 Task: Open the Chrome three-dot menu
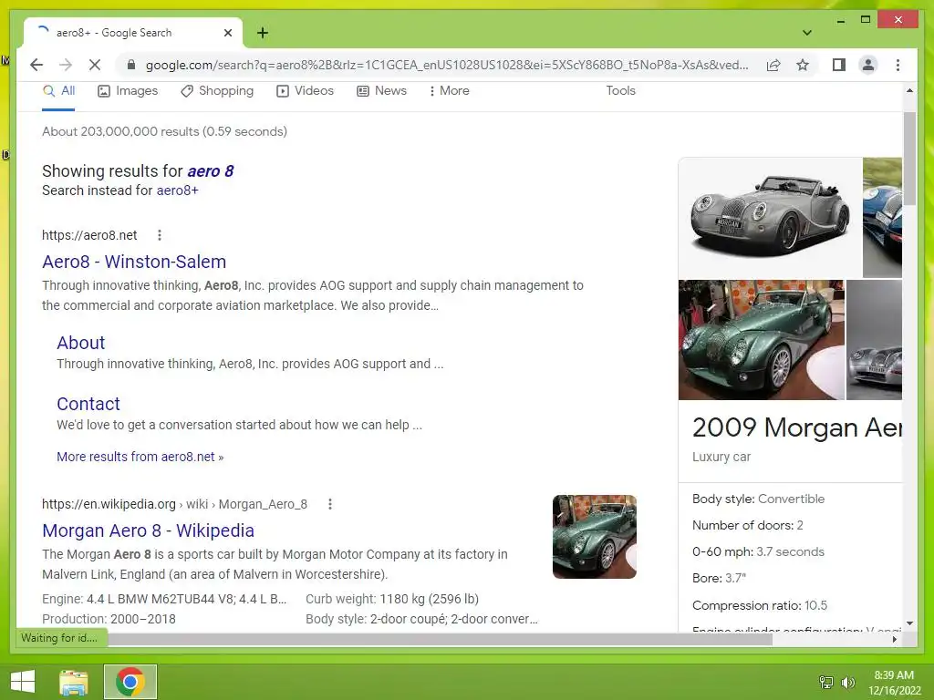point(898,65)
